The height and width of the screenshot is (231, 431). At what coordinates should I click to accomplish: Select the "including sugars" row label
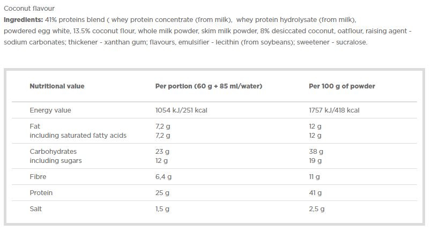click(56, 161)
